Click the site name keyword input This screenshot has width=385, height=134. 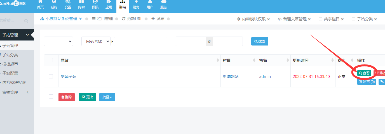140,41
